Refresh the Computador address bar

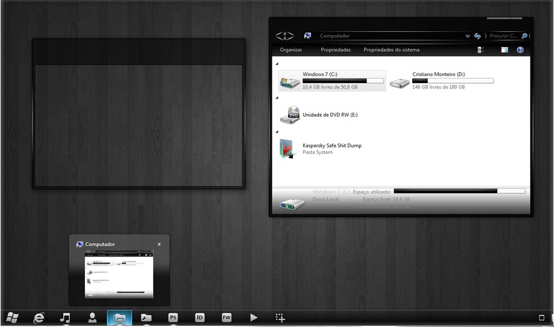(x=478, y=36)
